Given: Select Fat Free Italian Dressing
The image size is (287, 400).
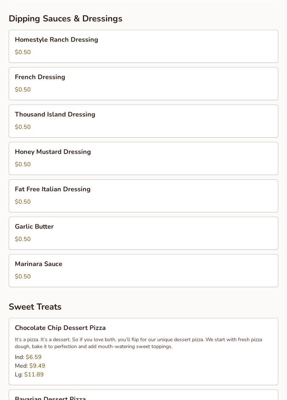Looking at the screenshot, I should pyautogui.click(x=53, y=189).
